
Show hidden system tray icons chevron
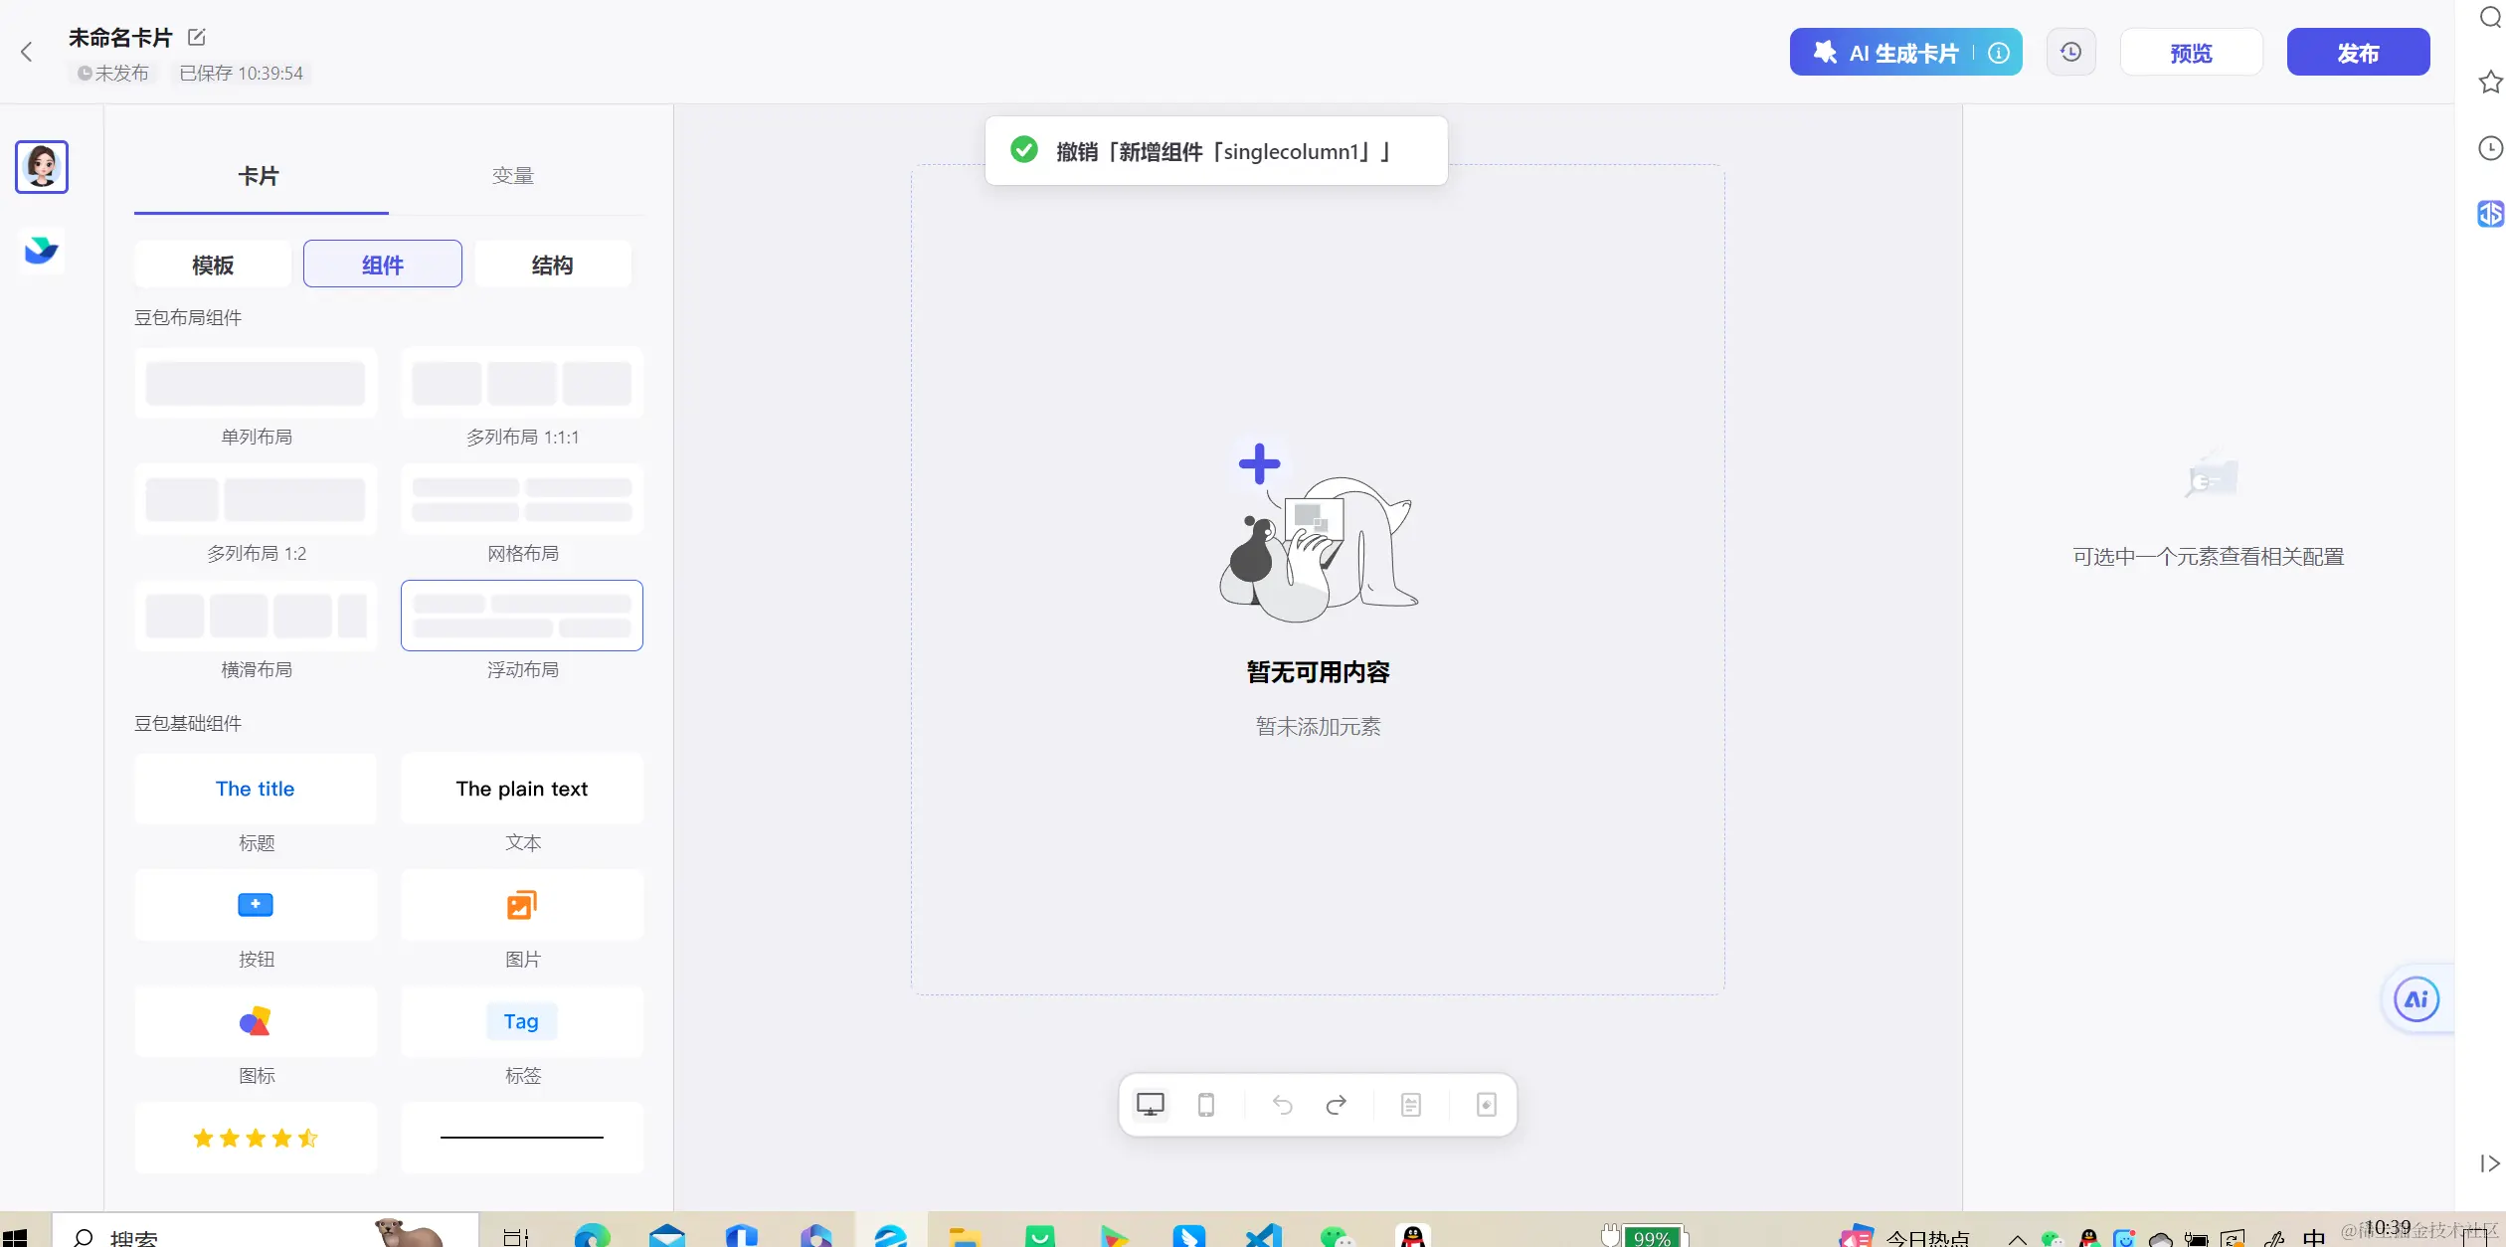2017,1238
